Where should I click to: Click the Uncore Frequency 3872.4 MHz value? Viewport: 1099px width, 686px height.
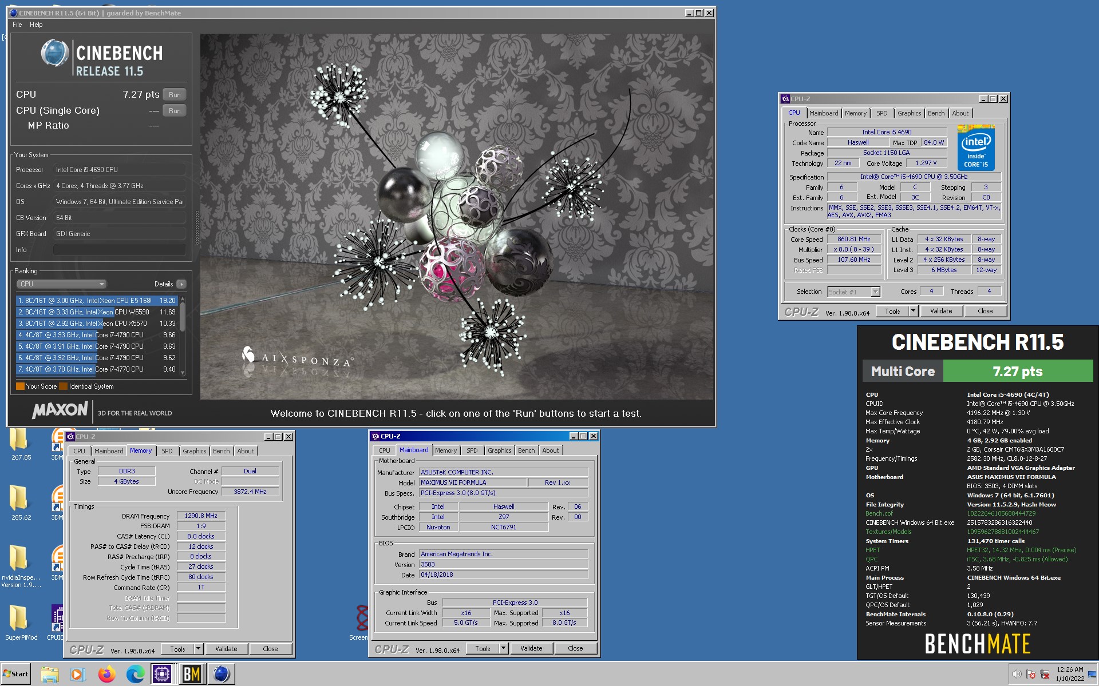250,492
